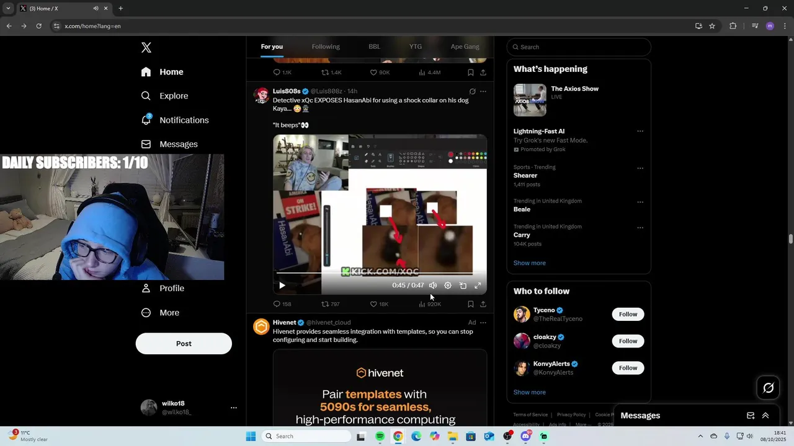This screenshot has width=794, height=446.
Task: Click the Post button
Action: (184, 344)
